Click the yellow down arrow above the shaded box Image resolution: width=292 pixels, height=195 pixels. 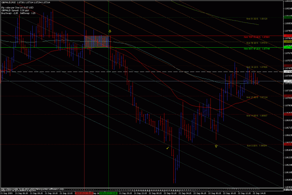point(110,31)
